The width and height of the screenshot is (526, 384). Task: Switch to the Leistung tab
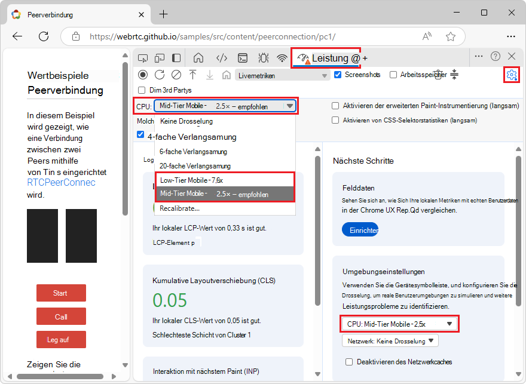click(326, 57)
